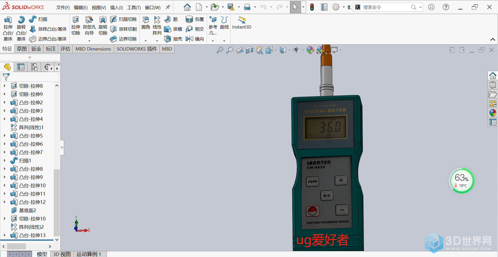Switch to the 钣金 (Sheet Metal) tab

[36, 49]
